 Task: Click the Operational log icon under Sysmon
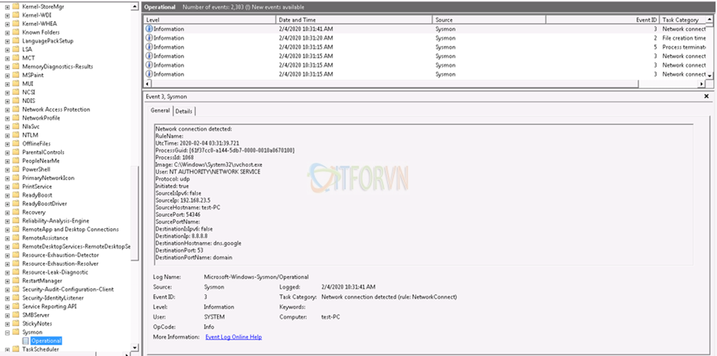tap(25, 341)
